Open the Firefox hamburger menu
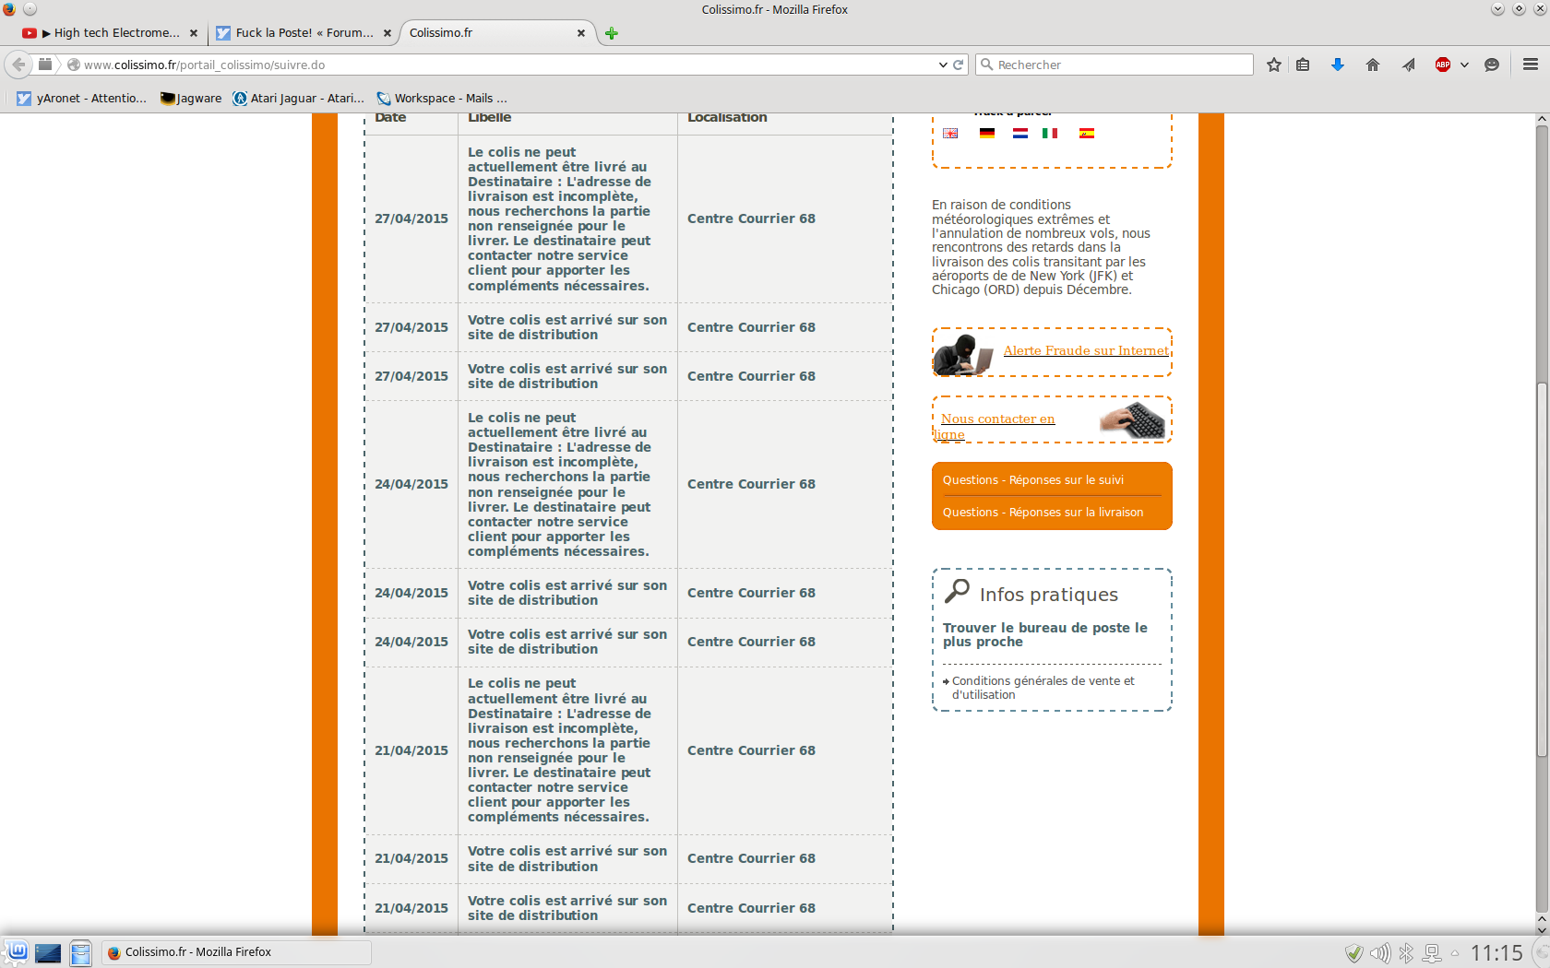 coord(1531,65)
